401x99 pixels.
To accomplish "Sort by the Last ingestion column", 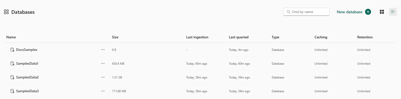I will pyautogui.click(x=197, y=37).
